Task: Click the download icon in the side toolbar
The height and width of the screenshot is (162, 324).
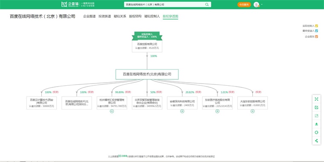Action: click(x=316, y=124)
